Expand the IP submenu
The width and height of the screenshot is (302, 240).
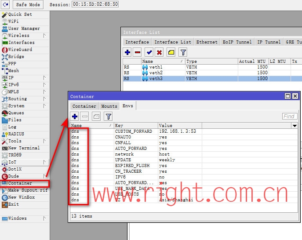pyautogui.click(x=44, y=78)
